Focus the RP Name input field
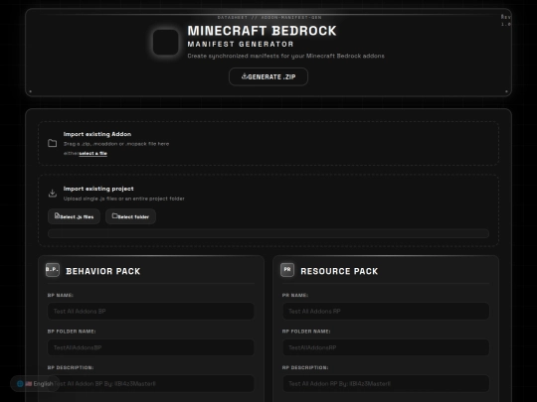 [x=386, y=311]
